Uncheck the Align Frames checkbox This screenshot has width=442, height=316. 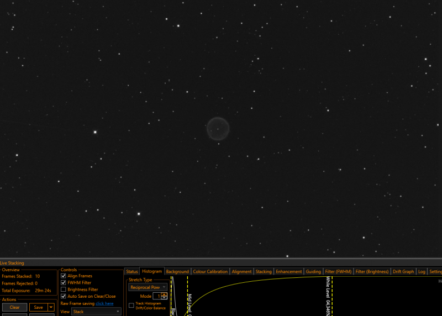point(64,276)
